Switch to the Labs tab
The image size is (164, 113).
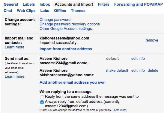(x=45, y=11)
